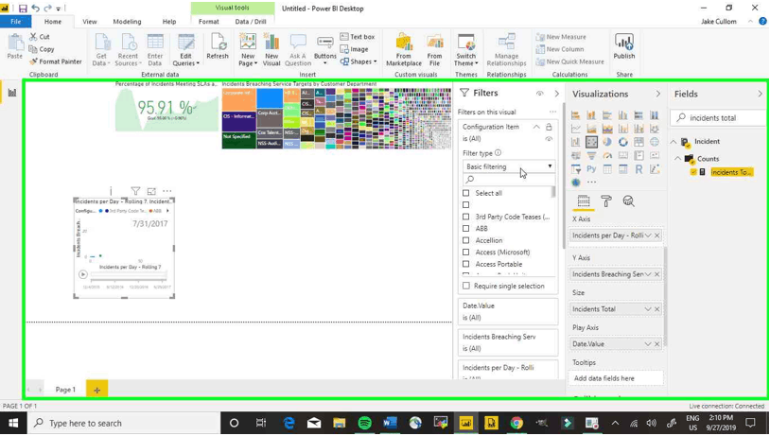Import more custom visuals (ellipsis)

pos(592,183)
